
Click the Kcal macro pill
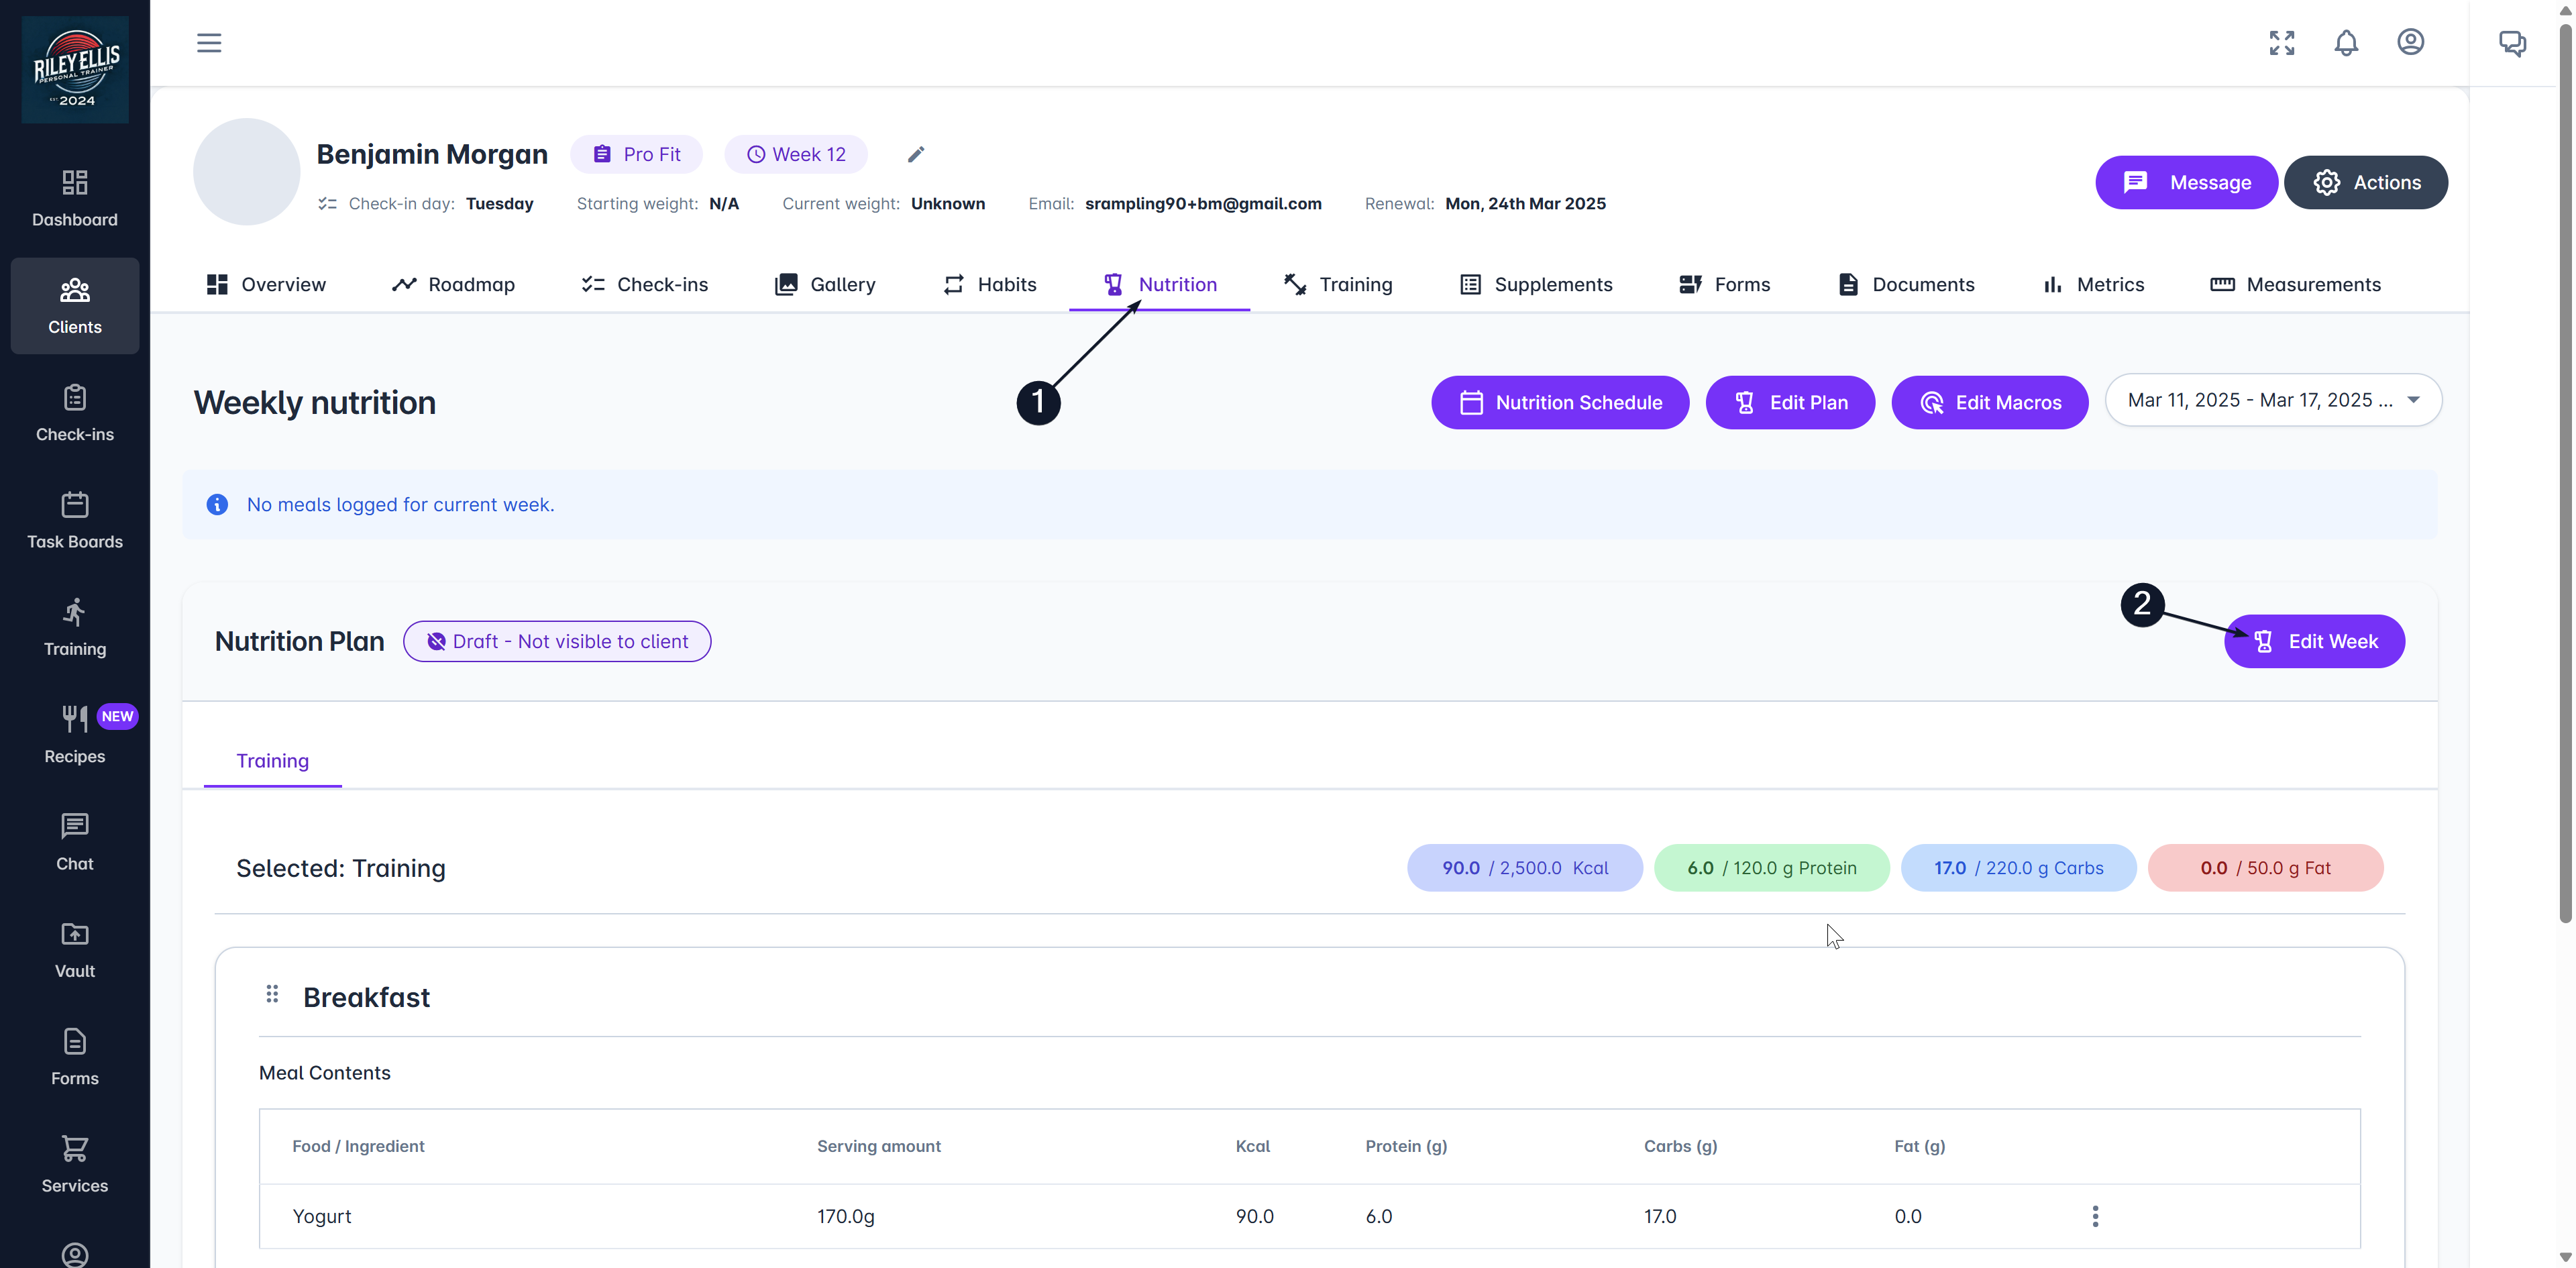click(x=1524, y=868)
